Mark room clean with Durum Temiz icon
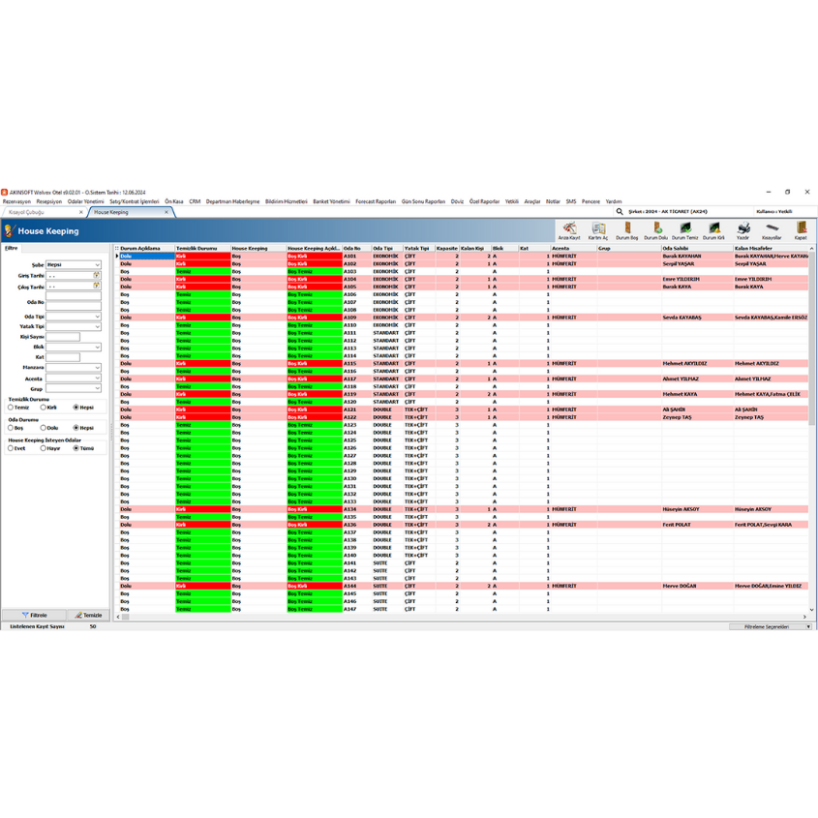818x818 pixels. point(684,230)
